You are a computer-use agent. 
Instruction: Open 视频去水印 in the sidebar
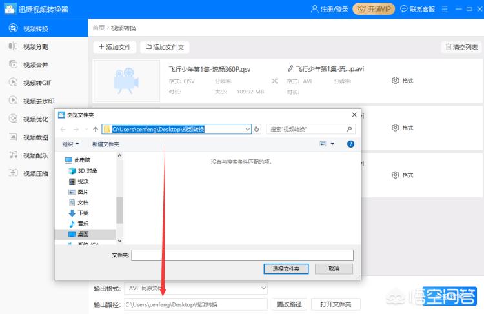point(39,101)
